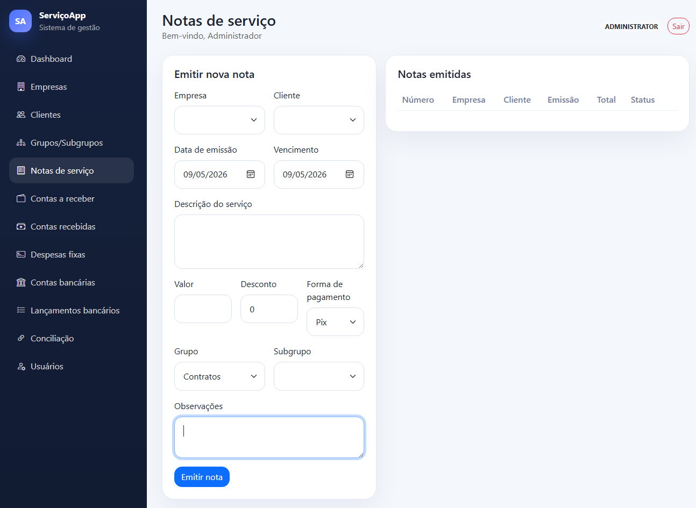Click the Bem-vindo, Administrador subtitle

click(x=212, y=35)
